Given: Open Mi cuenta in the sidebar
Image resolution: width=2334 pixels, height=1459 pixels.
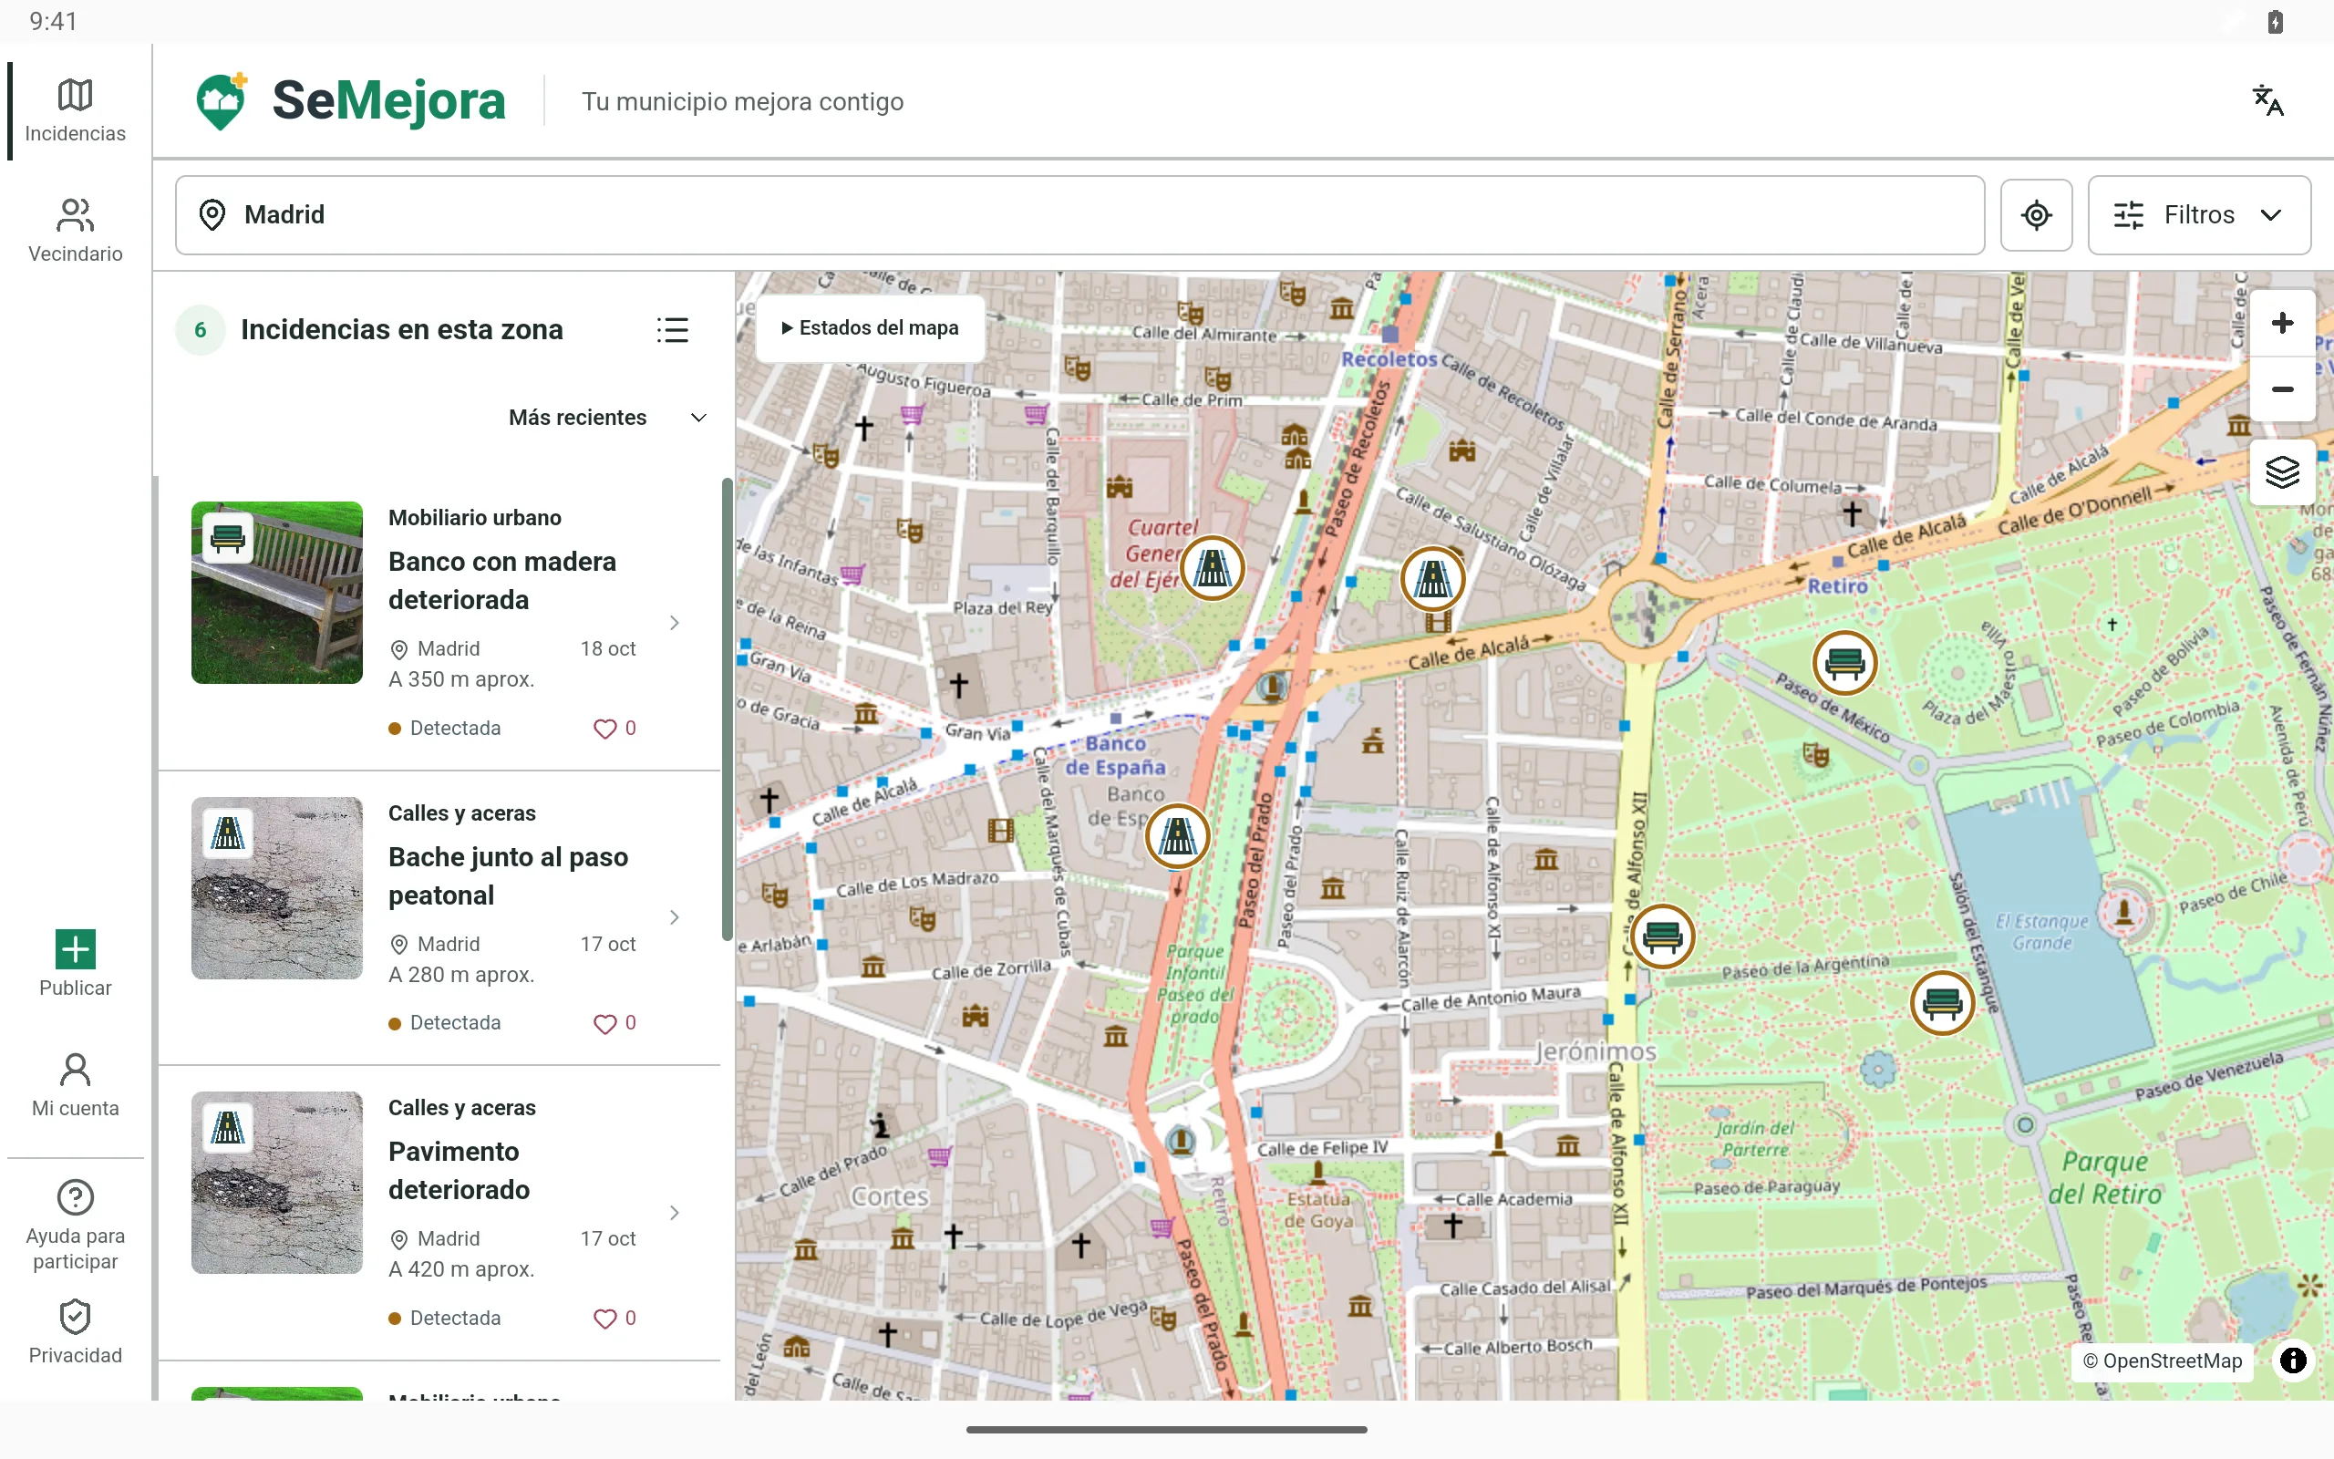Looking at the screenshot, I should click(76, 1084).
